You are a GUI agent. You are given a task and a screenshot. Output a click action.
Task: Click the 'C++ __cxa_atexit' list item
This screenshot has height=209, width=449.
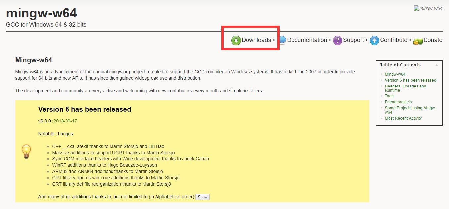tap(108, 146)
